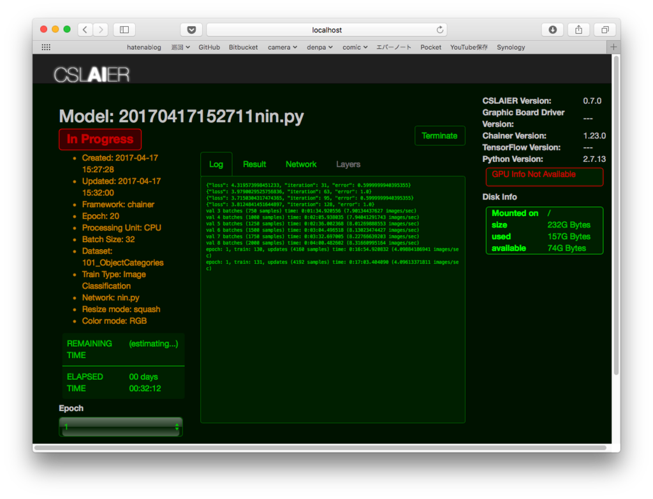Click the In Progress status badge

coord(100,139)
